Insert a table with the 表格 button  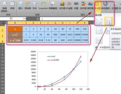(12, 4)
